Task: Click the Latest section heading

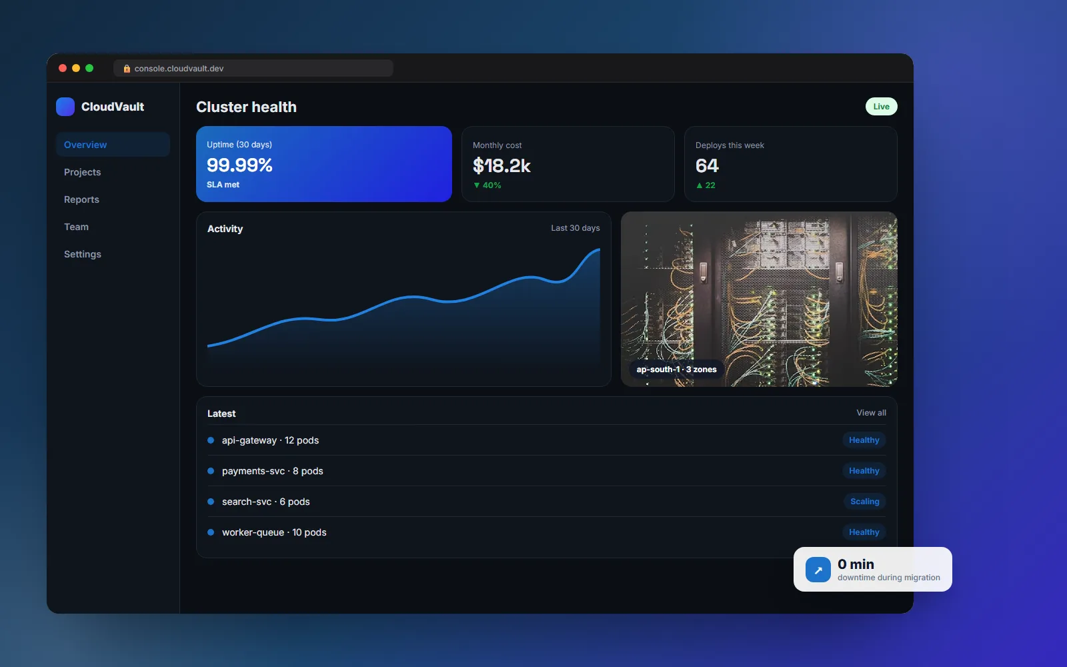Action: 221,414
